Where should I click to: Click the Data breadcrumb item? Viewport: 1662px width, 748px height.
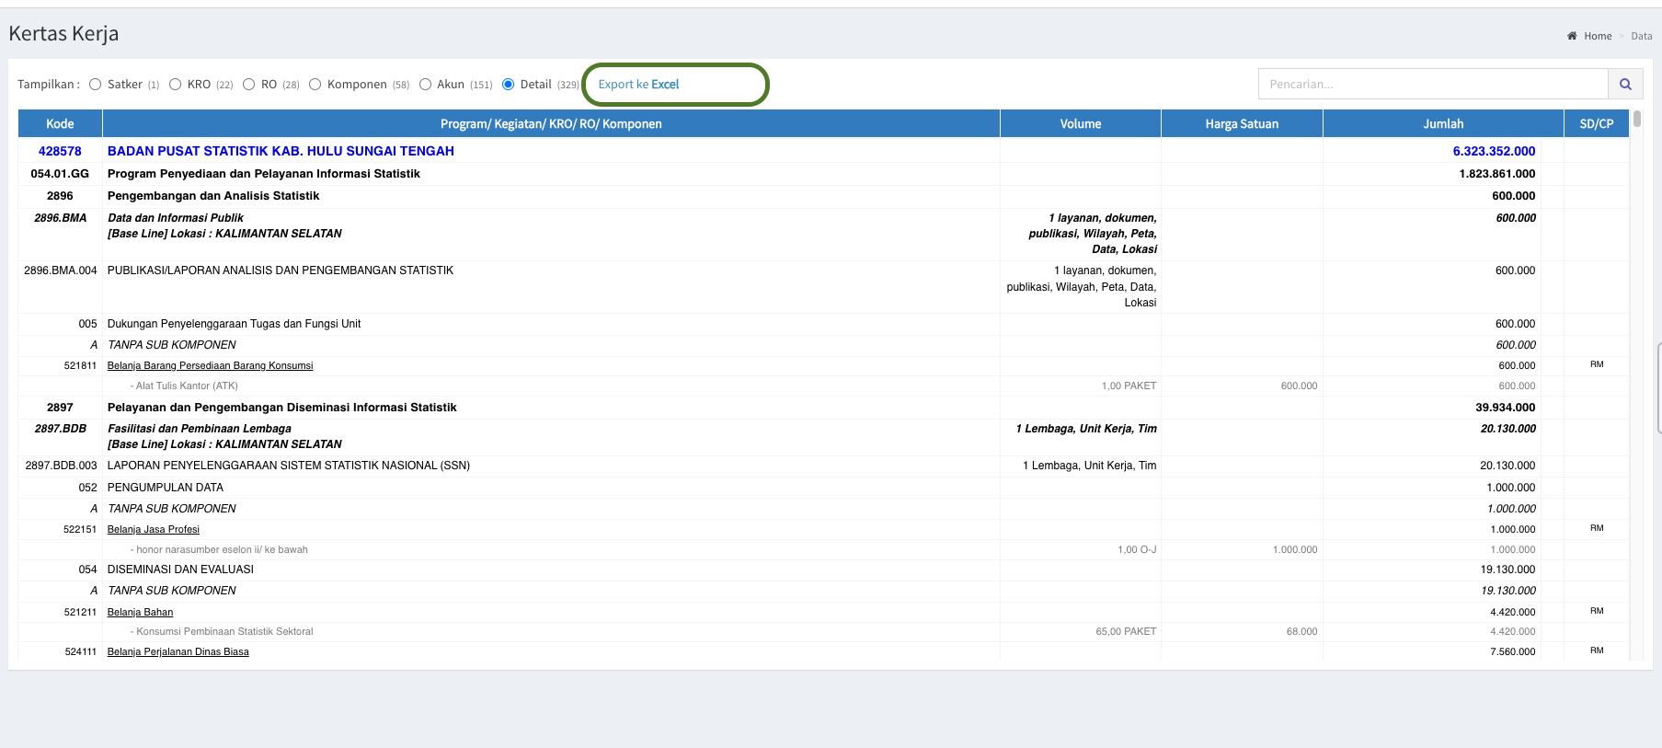tap(1641, 36)
